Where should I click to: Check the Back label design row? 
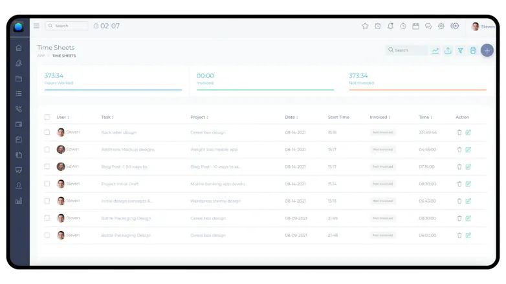coord(47,132)
